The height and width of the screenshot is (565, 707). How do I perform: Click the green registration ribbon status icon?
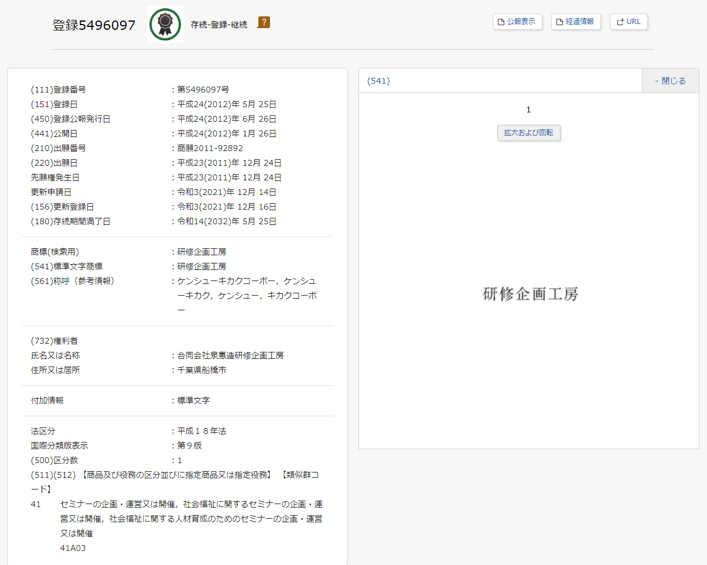pyautogui.click(x=165, y=25)
